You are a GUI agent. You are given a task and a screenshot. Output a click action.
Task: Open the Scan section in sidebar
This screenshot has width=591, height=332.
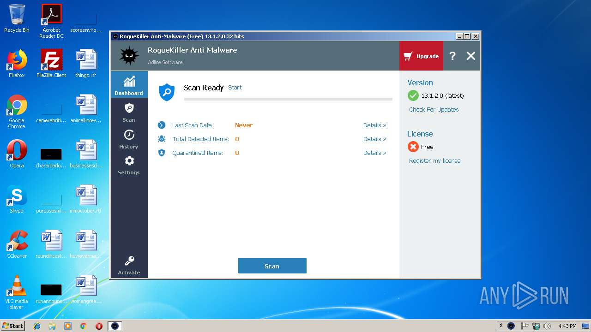pyautogui.click(x=129, y=112)
